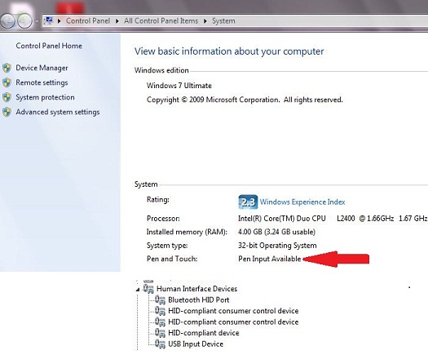The height and width of the screenshot is (355, 428).
Task: Click the 2.3 rating badge
Action: [248, 202]
